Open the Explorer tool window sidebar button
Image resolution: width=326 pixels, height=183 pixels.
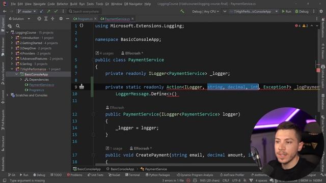pyautogui.click(x=3, y=24)
